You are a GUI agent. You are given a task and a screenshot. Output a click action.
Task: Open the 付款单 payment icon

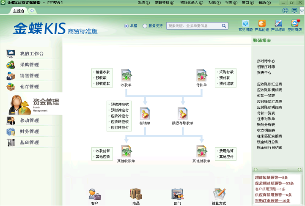[201, 75]
